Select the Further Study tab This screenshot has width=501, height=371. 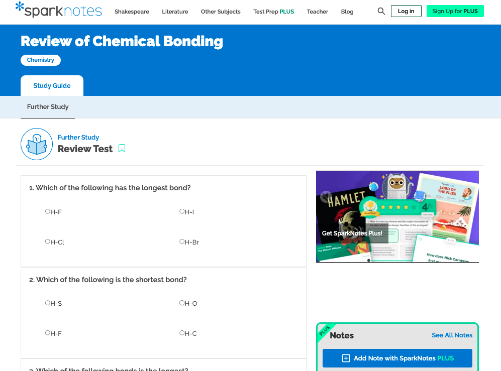48,106
